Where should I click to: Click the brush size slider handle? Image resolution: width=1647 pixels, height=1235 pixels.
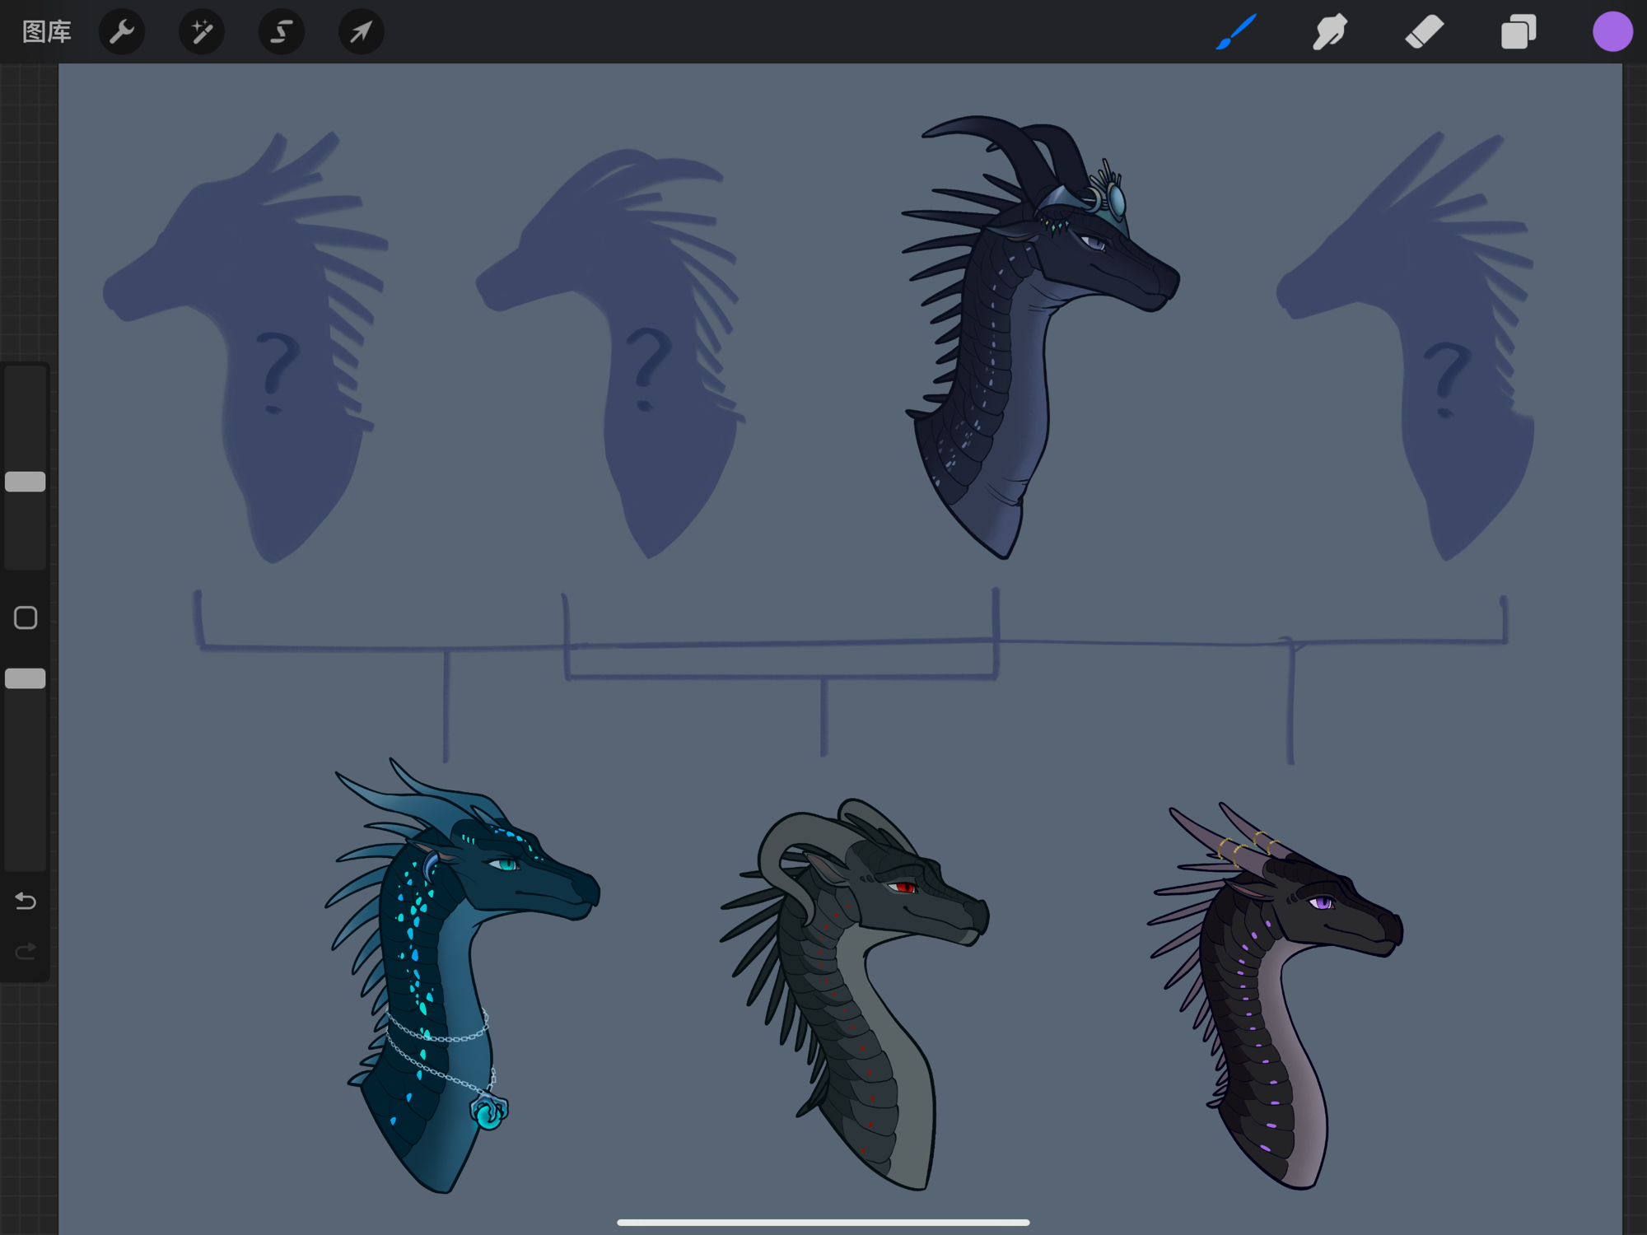(x=26, y=482)
